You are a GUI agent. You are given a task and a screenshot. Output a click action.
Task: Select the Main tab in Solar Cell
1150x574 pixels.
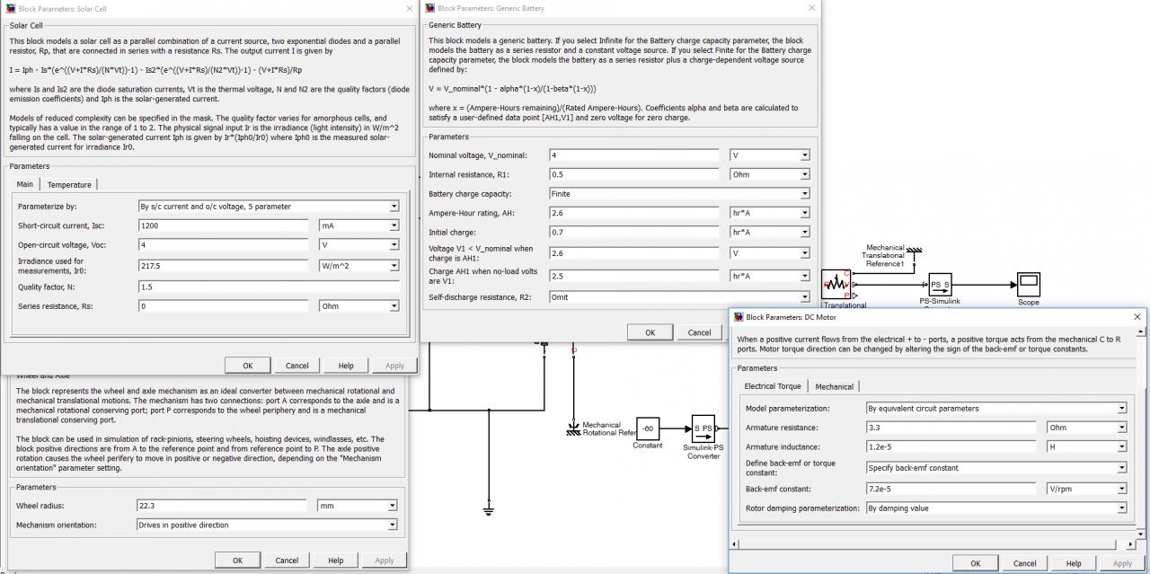(25, 184)
